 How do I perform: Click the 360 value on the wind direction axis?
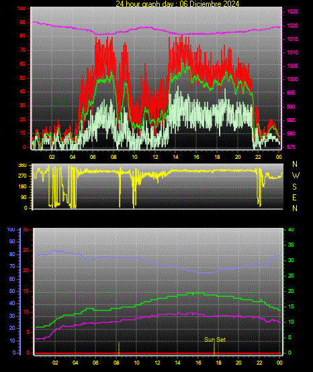tap(22, 166)
